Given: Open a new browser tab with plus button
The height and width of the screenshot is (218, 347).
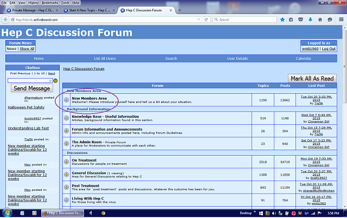Looking at the screenshot, I should tap(179, 10).
